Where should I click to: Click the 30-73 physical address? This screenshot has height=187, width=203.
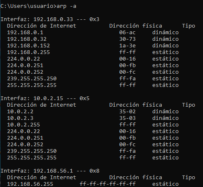click(x=127, y=39)
